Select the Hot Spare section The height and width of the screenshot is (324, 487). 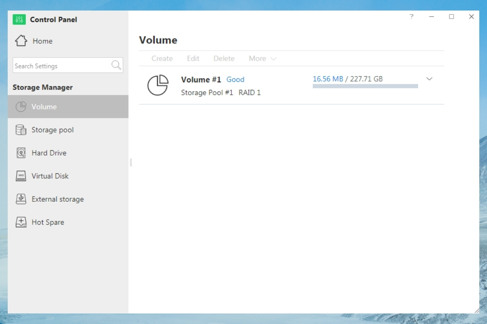(x=68, y=222)
